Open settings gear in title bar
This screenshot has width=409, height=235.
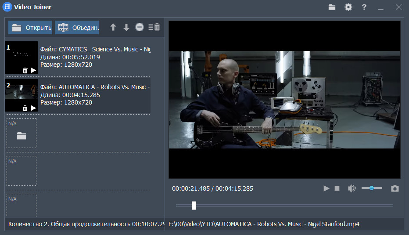pos(348,7)
